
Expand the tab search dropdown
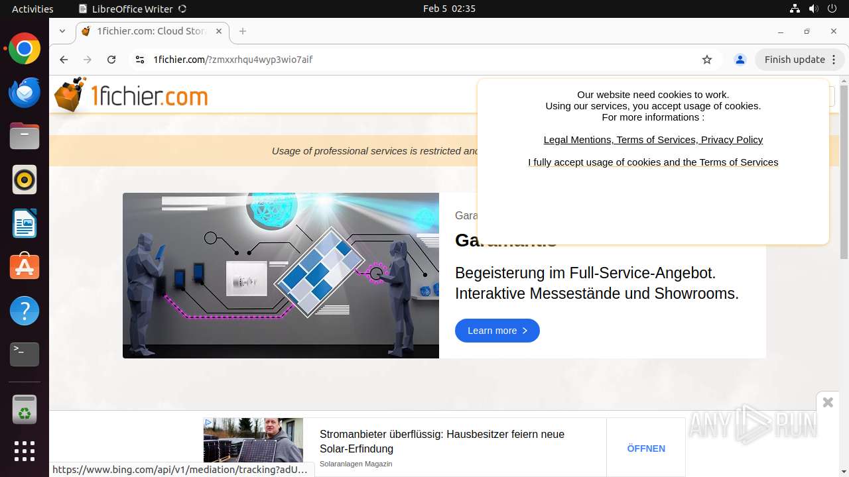(62, 31)
